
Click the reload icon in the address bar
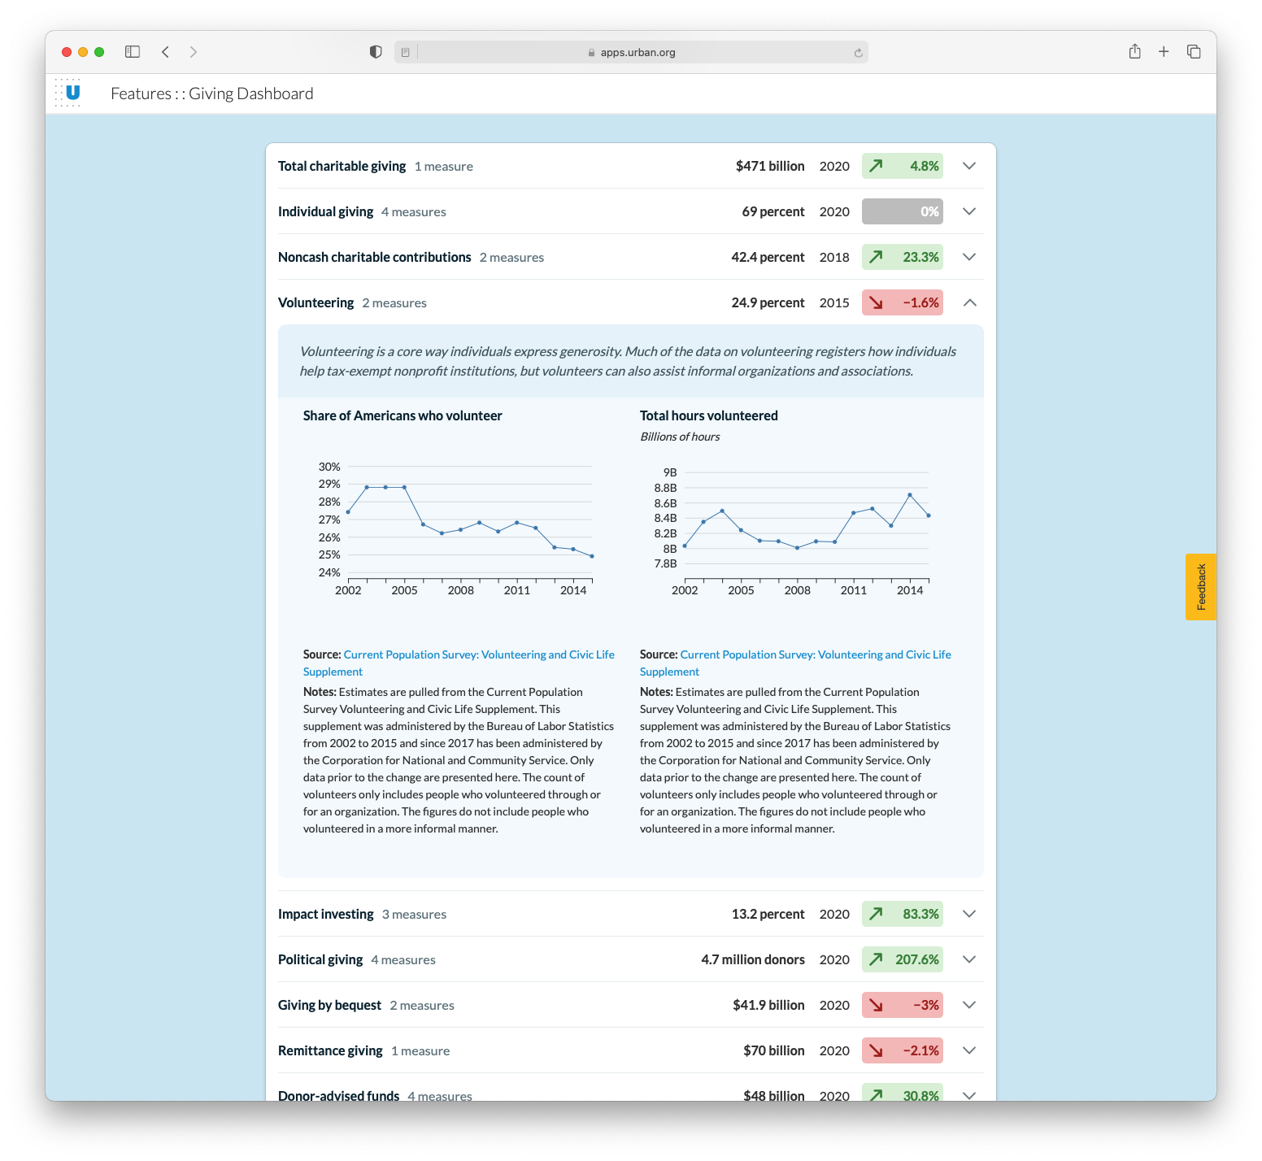[x=858, y=52]
